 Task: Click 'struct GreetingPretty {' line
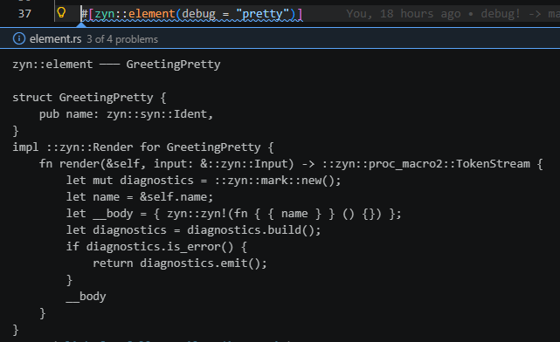pos(89,98)
